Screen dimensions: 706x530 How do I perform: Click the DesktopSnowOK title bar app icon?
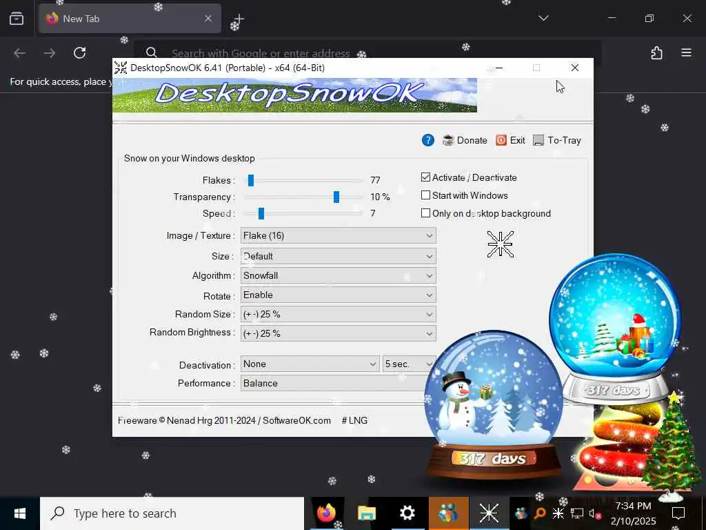tap(120, 68)
